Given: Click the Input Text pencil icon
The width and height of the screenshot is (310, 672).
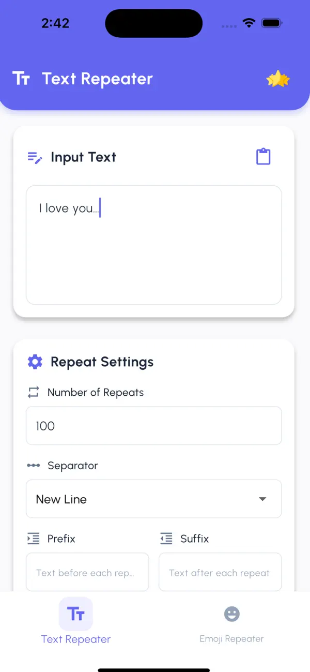Looking at the screenshot, I should (34, 157).
